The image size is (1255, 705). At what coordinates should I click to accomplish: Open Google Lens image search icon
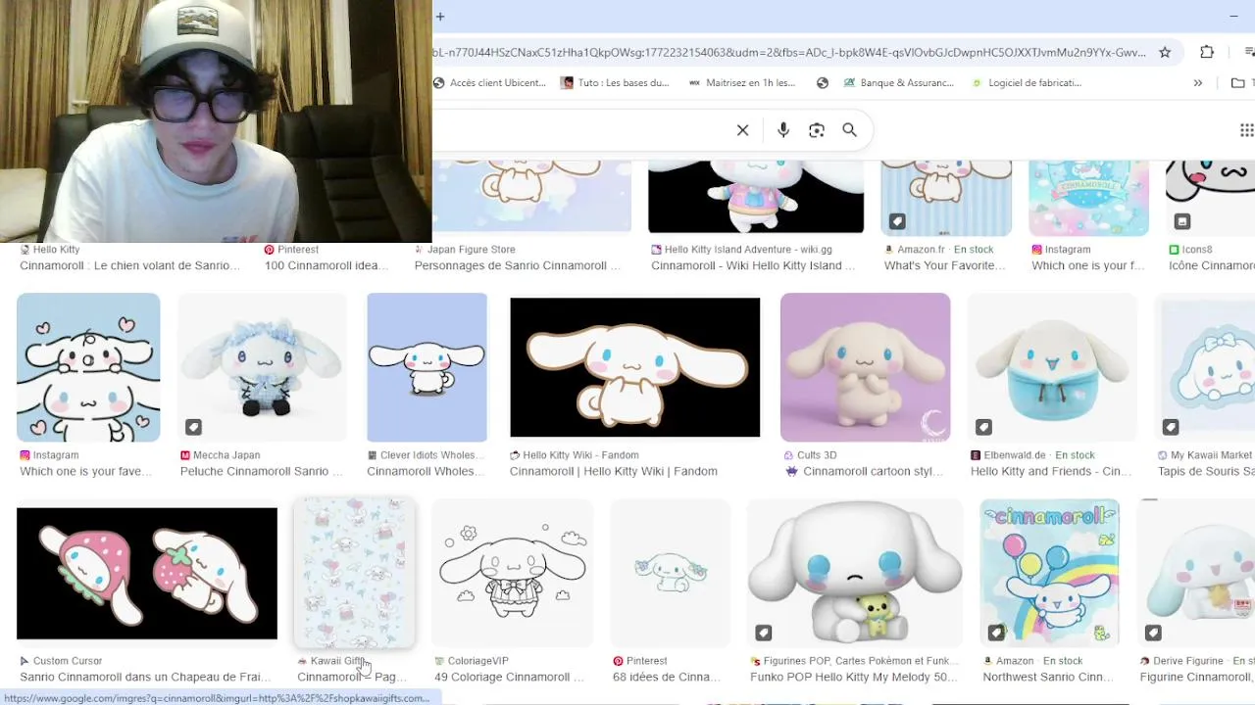817,130
